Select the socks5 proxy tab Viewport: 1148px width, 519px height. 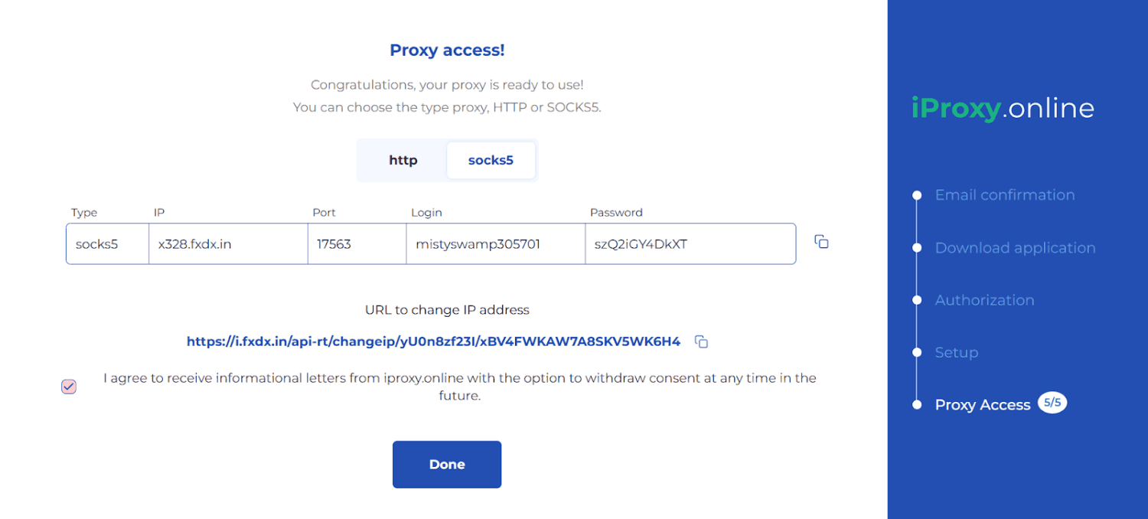(x=491, y=160)
